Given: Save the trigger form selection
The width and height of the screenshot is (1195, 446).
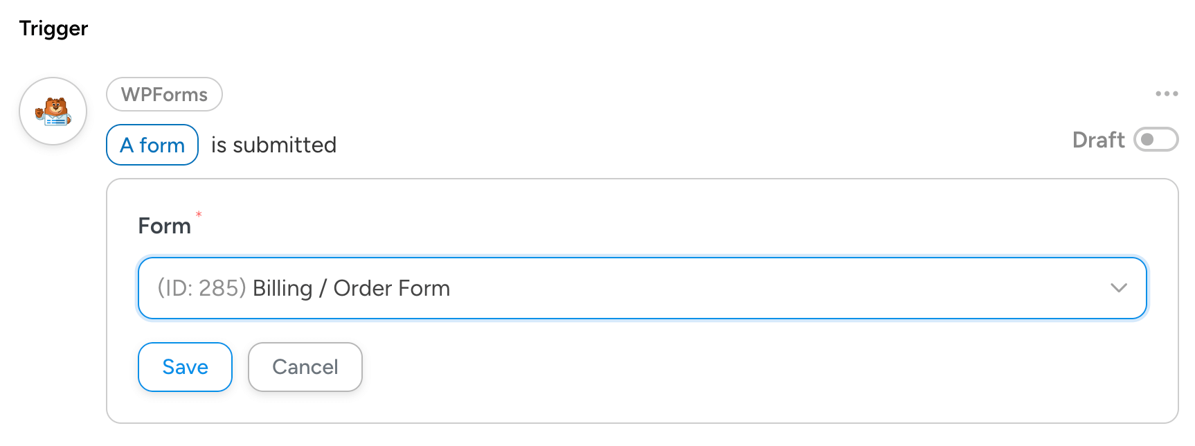Looking at the screenshot, I should 185,367.
